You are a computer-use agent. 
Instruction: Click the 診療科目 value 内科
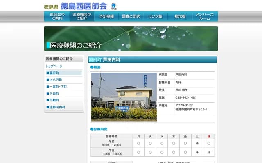(178, 82)
